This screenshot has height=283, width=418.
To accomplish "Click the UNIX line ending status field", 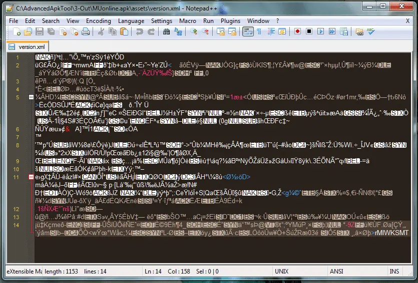I will (x=281, y=272).
